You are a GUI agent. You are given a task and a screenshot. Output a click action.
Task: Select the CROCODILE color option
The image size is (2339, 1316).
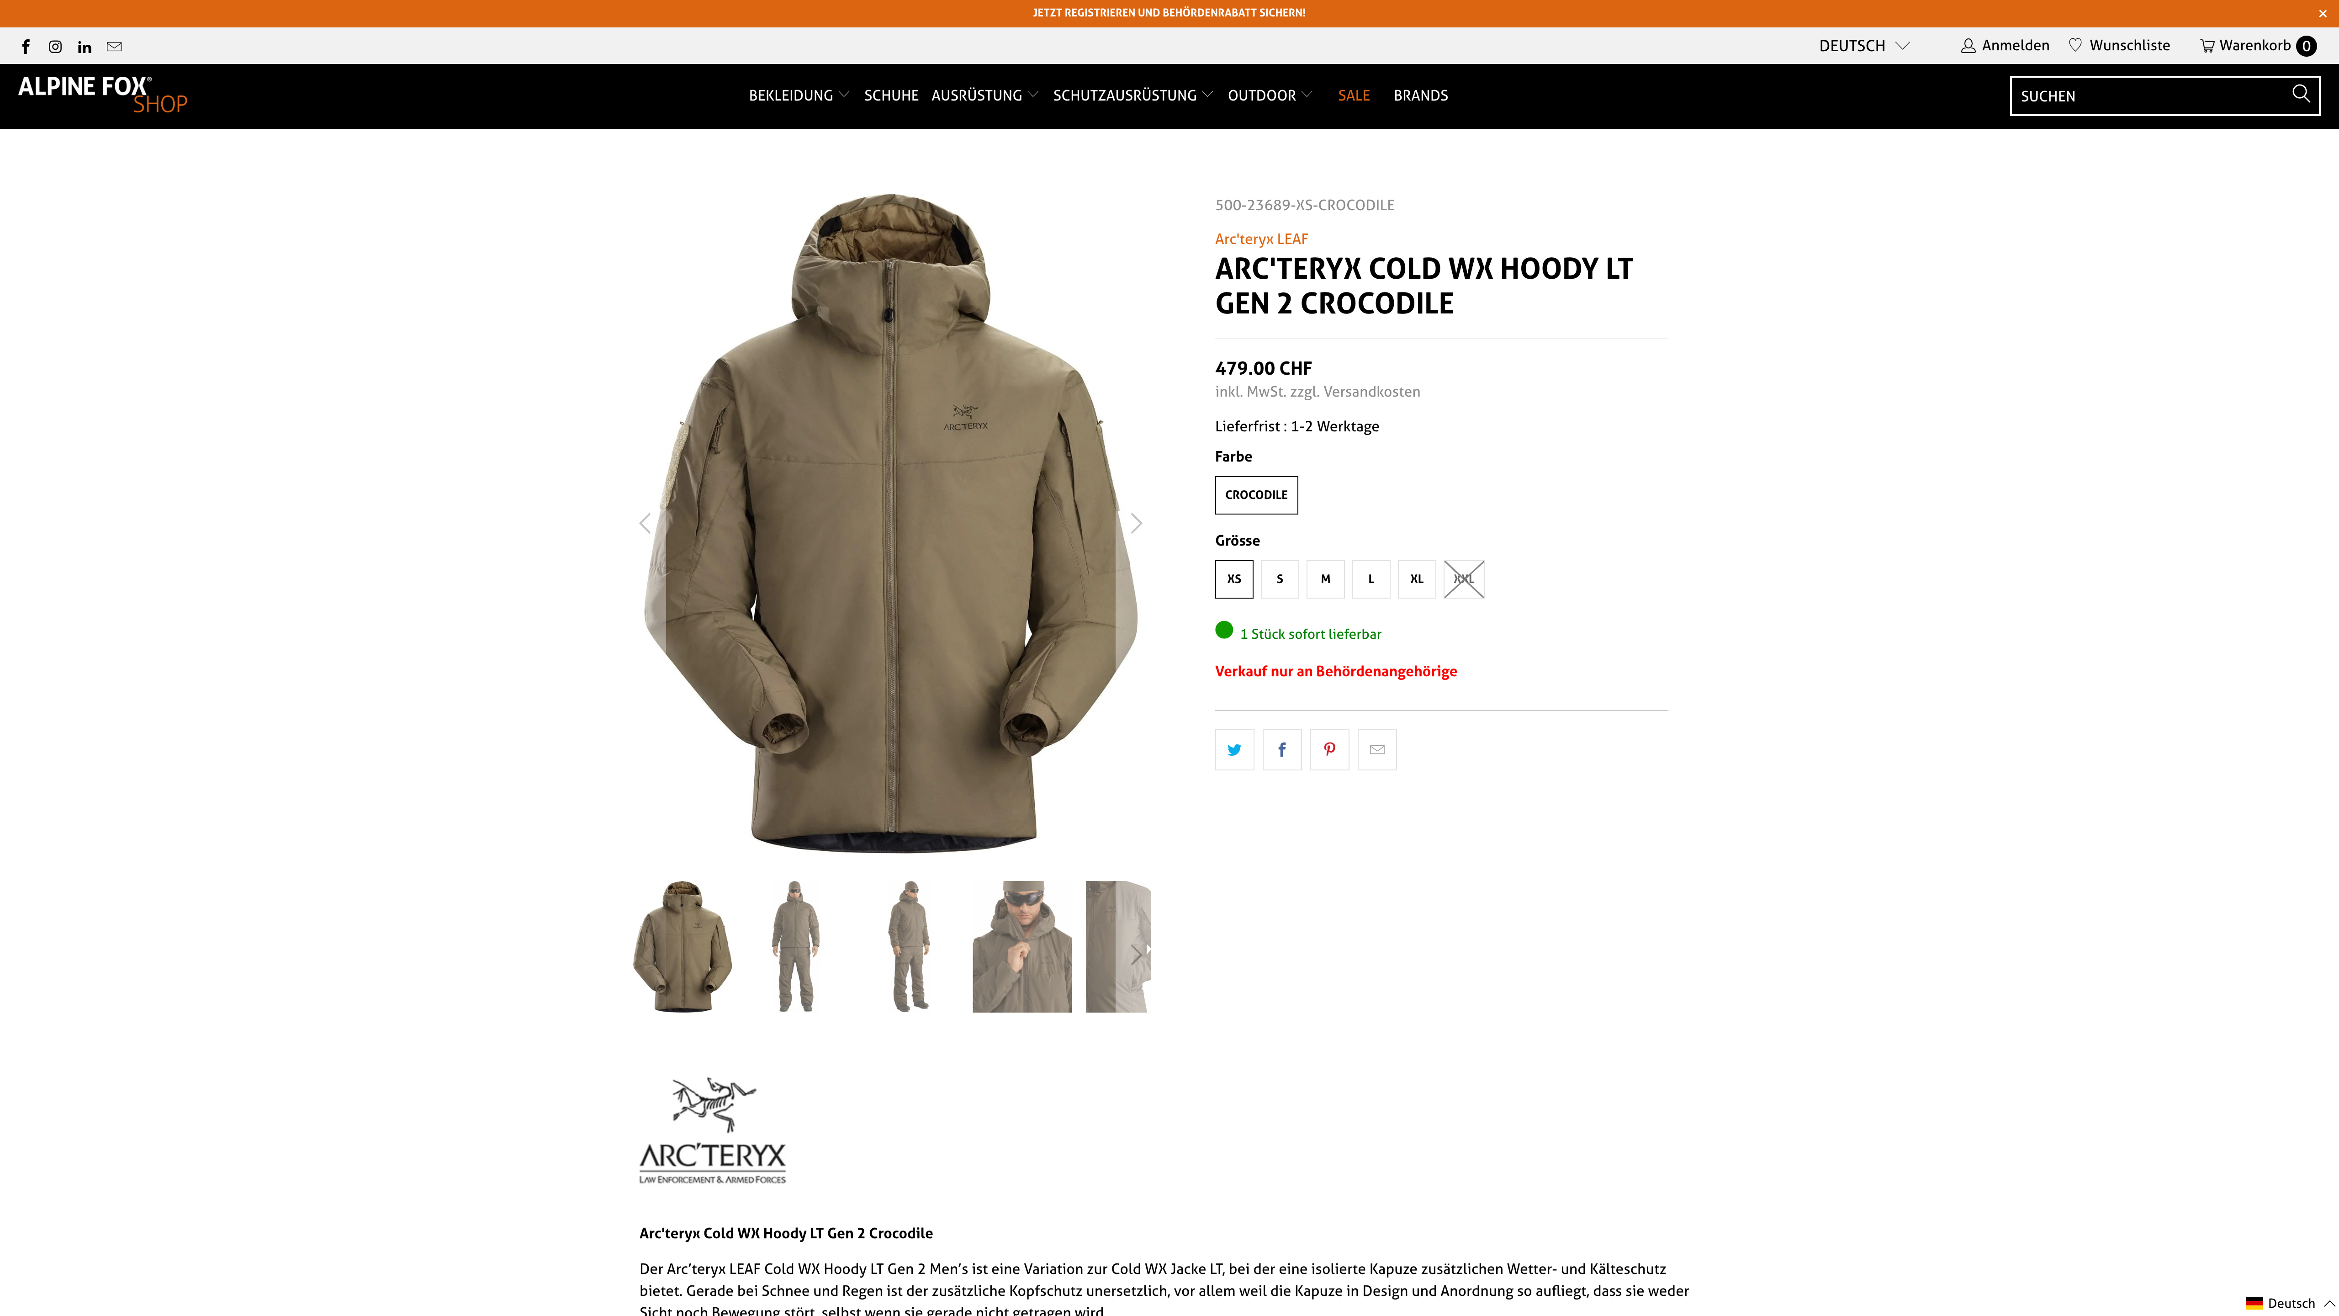[1256, 495]
